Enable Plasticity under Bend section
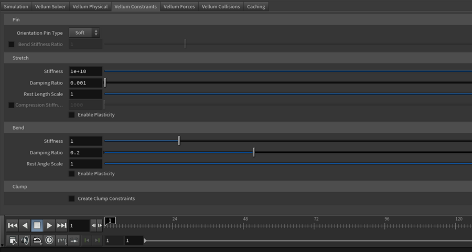This screenshot has width=472, height=252. [72, 174]
